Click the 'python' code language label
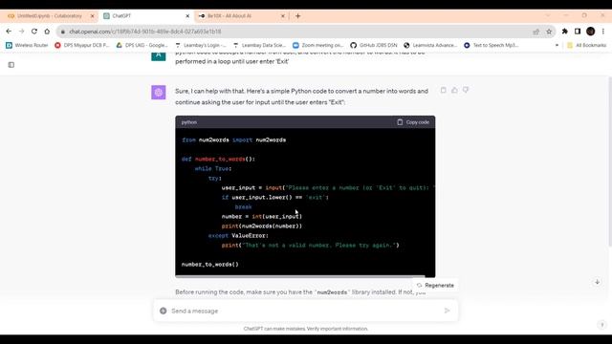Screen dimensions: 612x344 pos(189,122)
